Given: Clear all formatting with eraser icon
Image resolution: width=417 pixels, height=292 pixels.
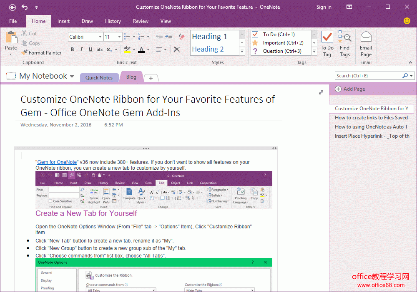Looking at the screenshot, I should pos(182,37).
